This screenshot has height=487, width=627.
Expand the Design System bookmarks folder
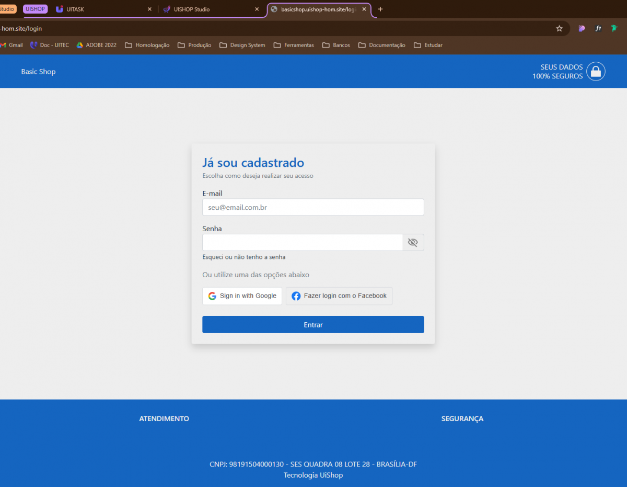242,45
